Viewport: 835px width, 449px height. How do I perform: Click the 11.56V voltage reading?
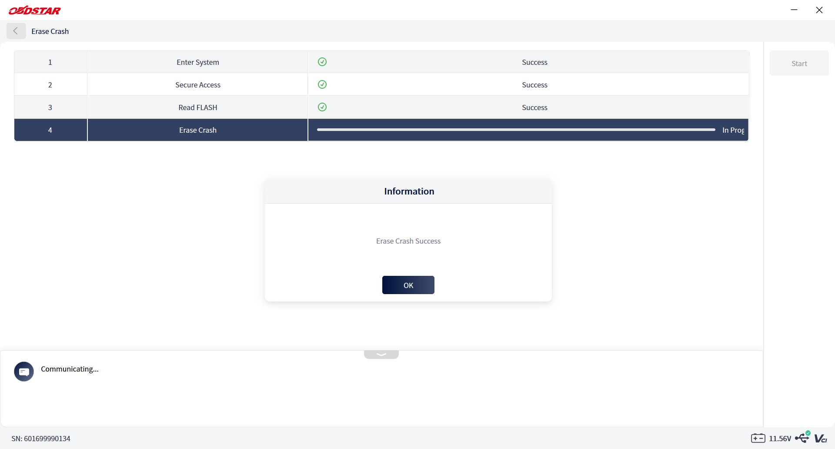tap(780, 439)
